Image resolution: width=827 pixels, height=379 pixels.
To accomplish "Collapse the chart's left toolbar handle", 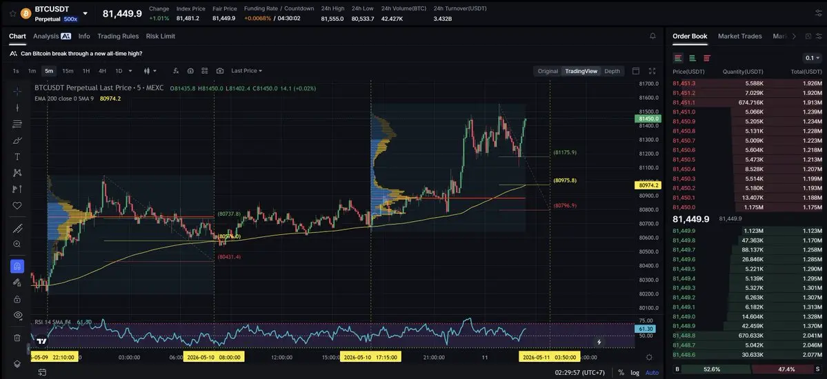I will pos(28,349).
